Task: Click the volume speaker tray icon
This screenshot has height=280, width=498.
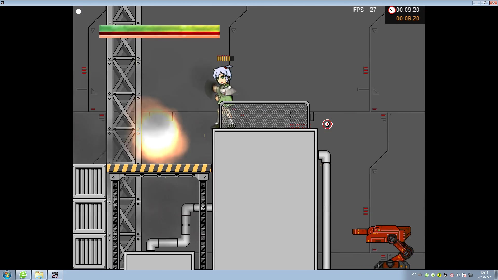Action: [x=458, y=275]
